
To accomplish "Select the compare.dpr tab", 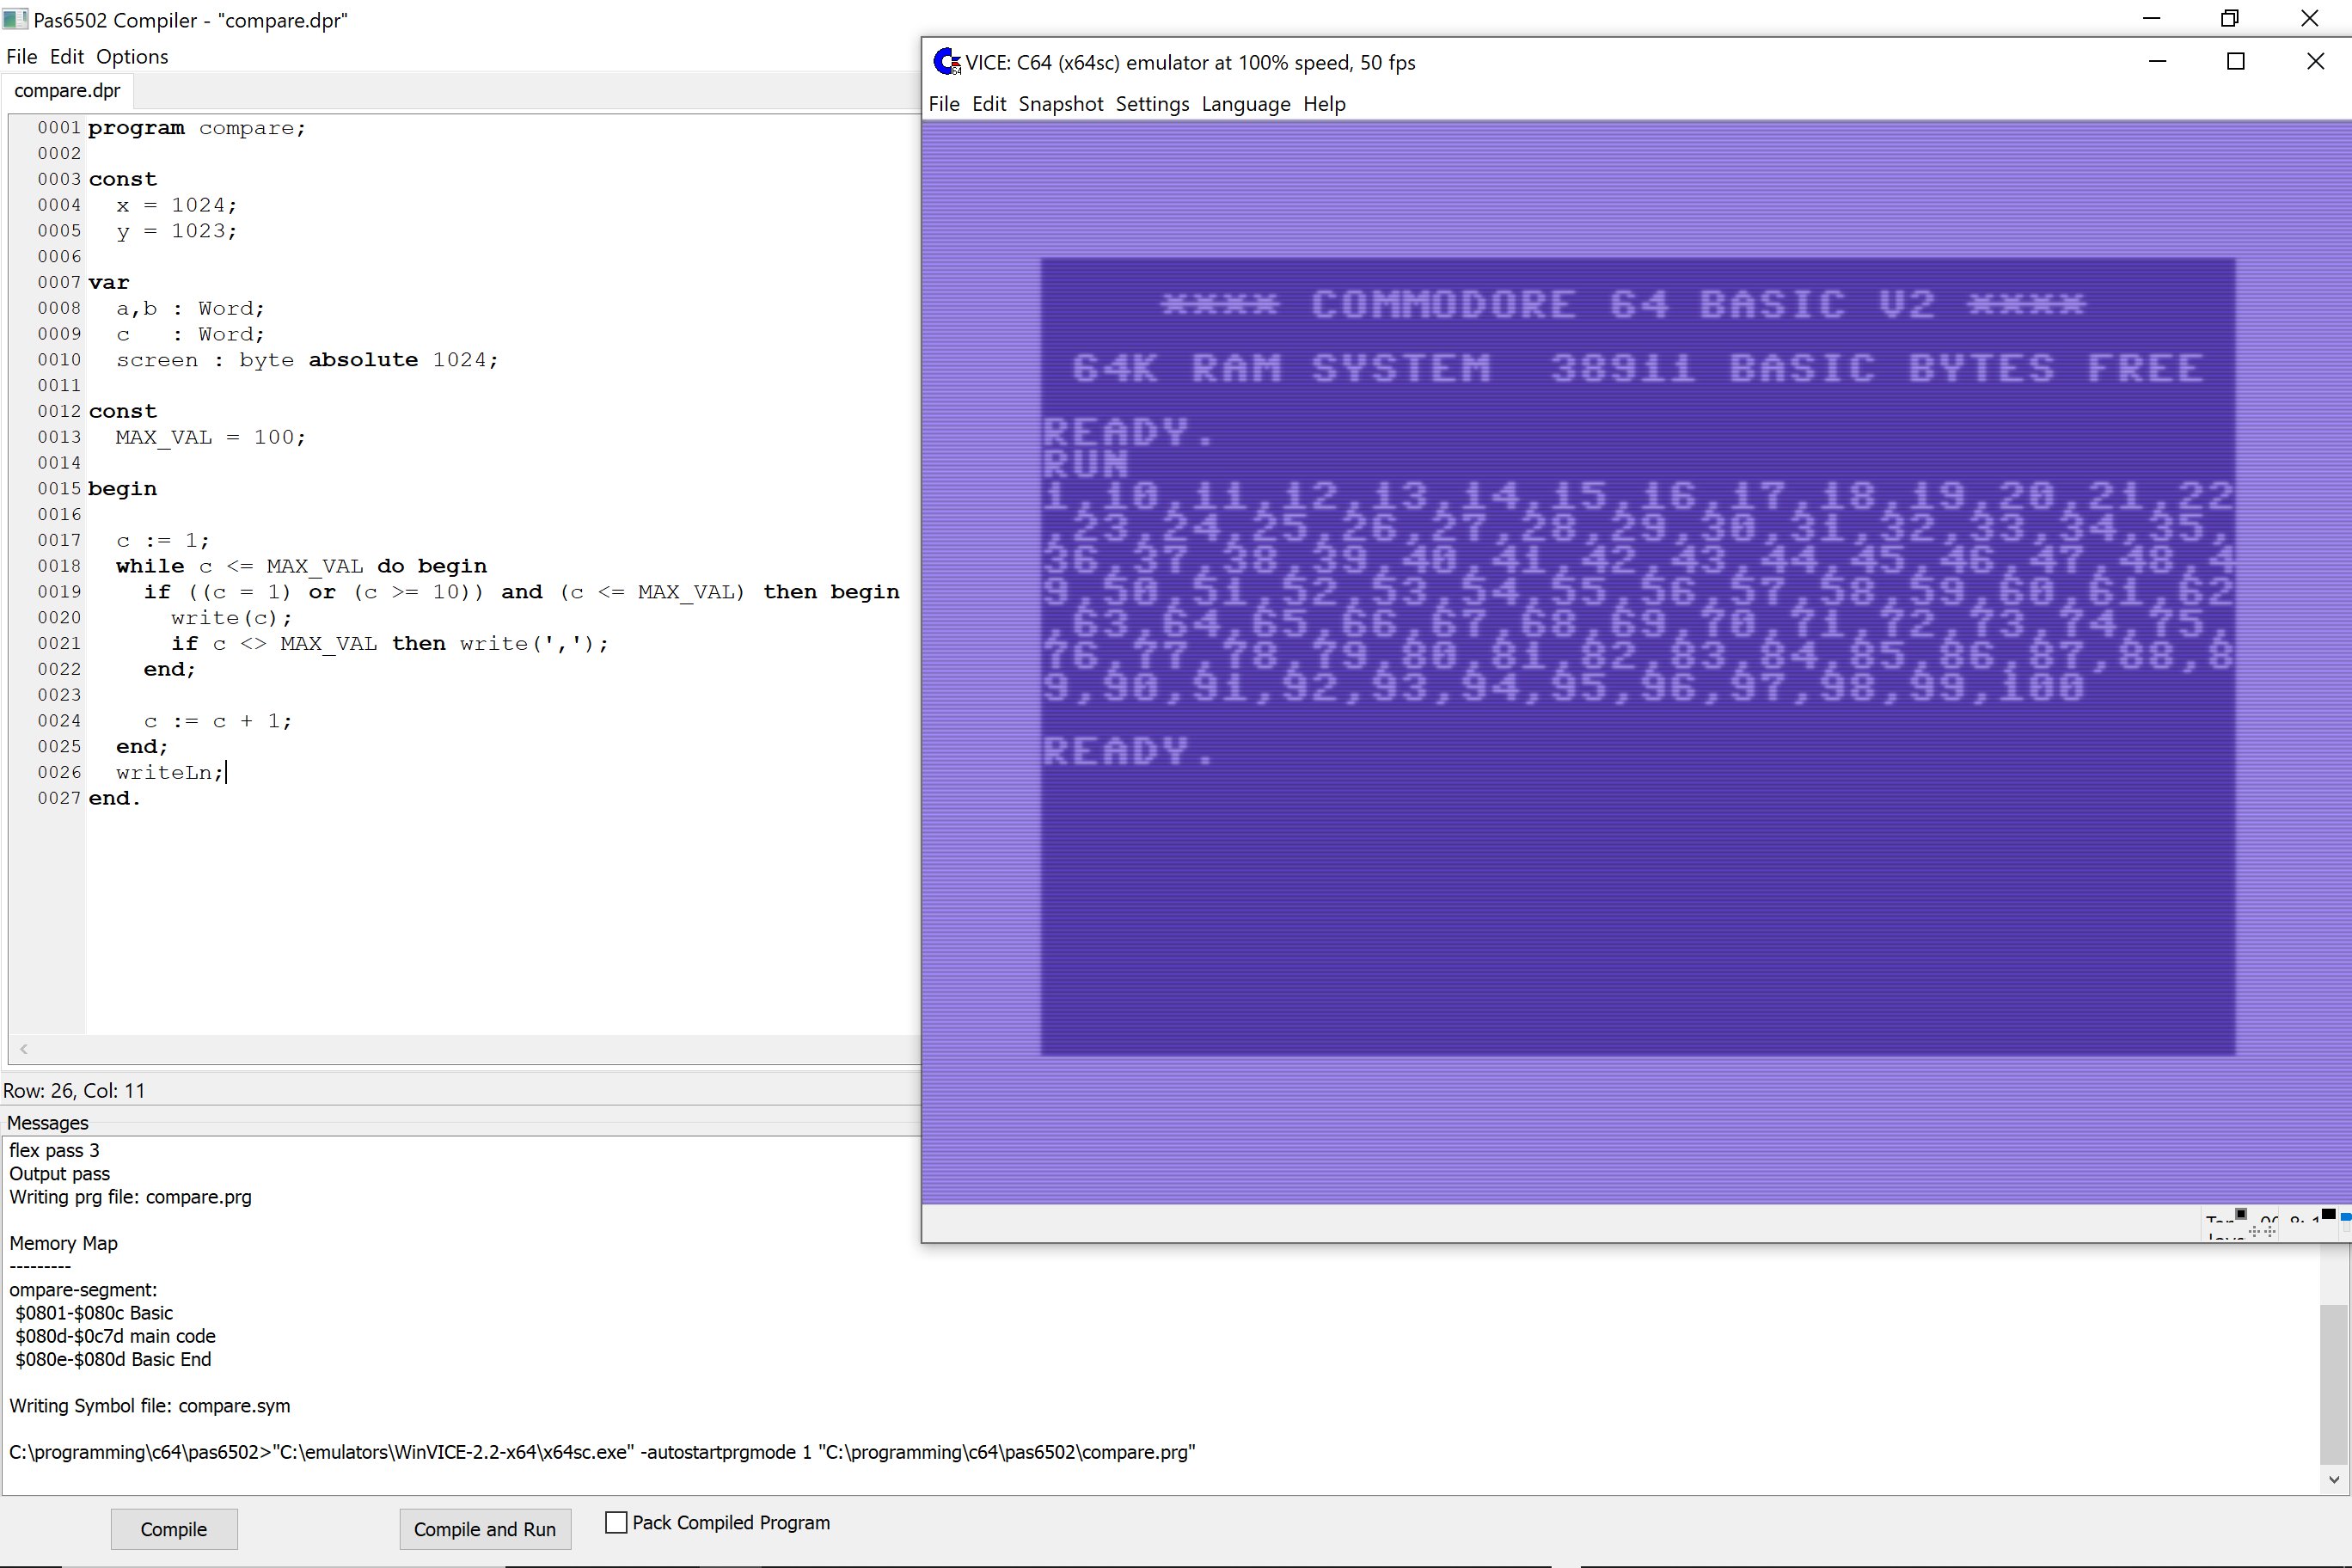I will (67, 91).
